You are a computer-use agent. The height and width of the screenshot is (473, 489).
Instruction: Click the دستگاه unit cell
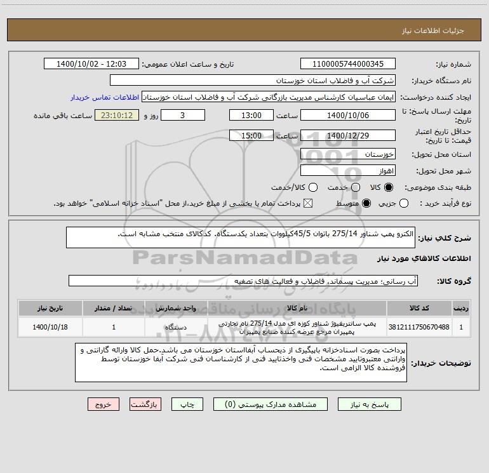176,327
